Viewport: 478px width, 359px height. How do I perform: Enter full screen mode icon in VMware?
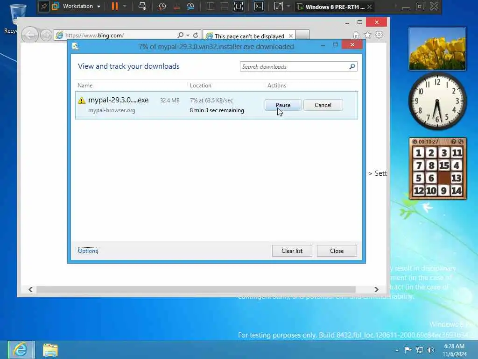click(x=239, y=6)
